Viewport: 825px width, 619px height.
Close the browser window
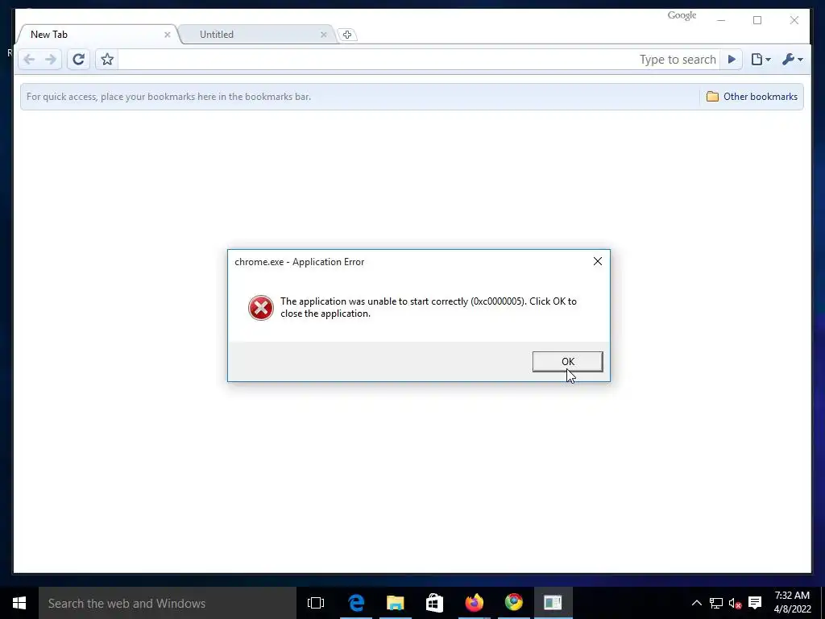coord(794,20)
